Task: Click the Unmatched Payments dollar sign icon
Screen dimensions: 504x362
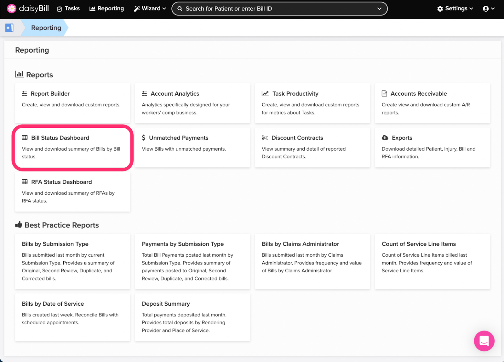Action: (x=144, y=138)
